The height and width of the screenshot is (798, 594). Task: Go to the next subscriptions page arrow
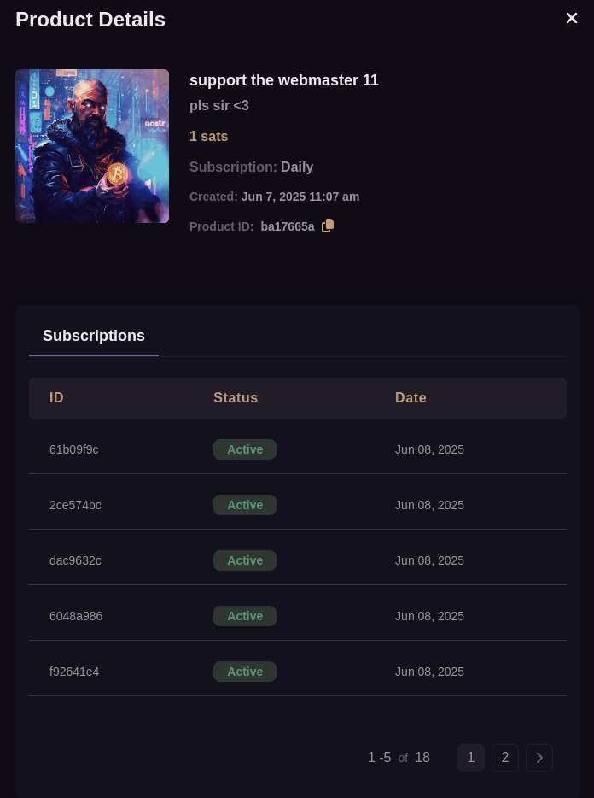coord(539,757)
